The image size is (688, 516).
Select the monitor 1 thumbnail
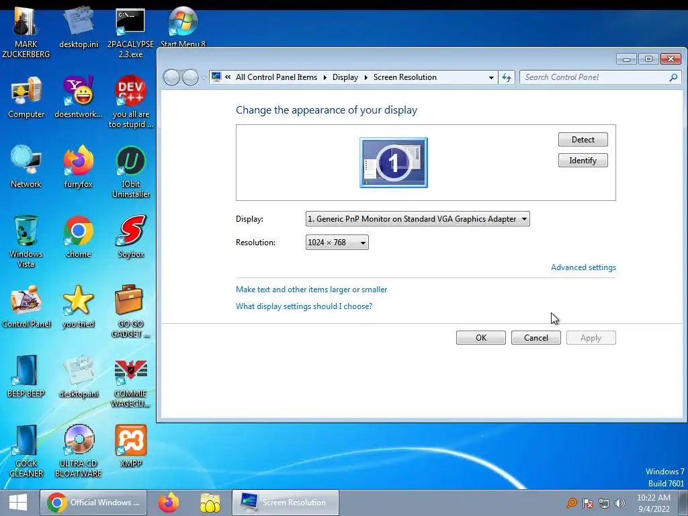[x=394, y=163]
